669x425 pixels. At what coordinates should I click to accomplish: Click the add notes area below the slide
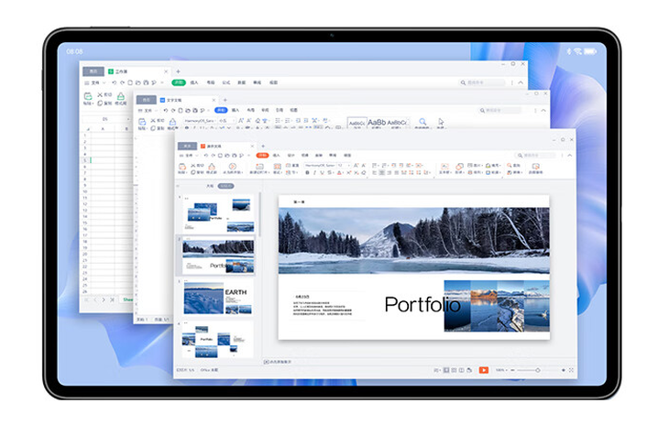pos(278,362)
